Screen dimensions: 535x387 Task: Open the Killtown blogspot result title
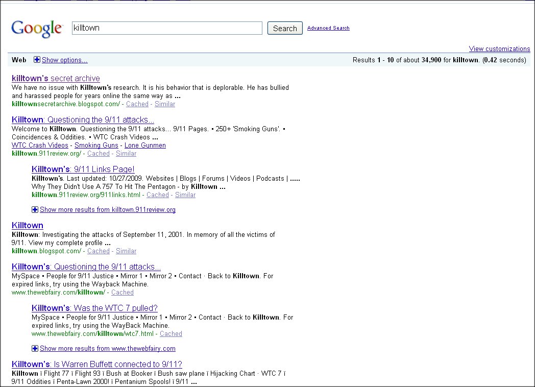click(27, 226)
